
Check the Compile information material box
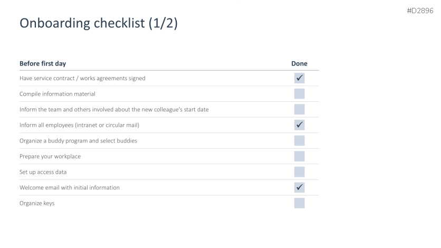click(299, 94)
